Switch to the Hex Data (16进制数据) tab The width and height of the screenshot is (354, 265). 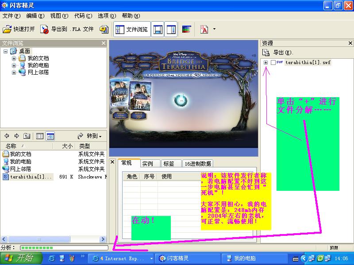tap(198, 163)
